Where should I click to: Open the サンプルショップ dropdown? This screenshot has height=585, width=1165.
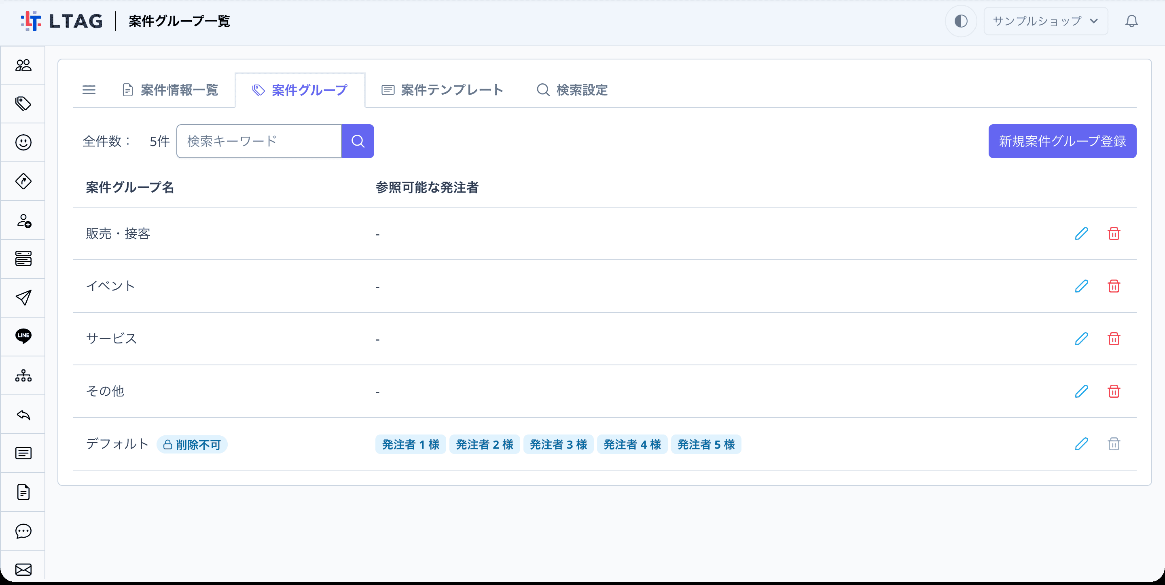tap(1046, 21)
